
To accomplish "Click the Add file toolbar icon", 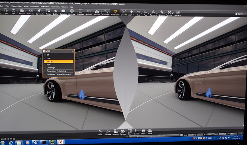I will tap(6, 11).
